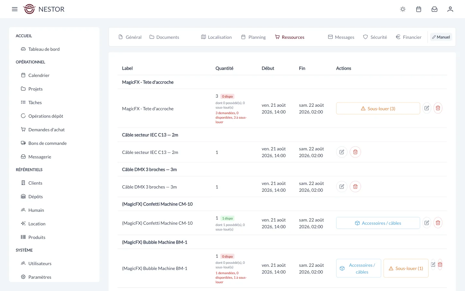Viewport: 465px width, 291px height.
Task: Open the Localisation tab
Action: pyautogui.click(x=216, y=37)
